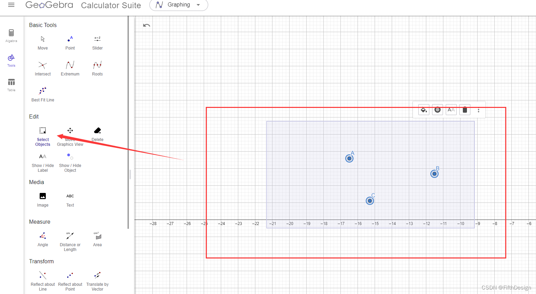
Task: Click the tools panel vertical scrollbar
Action: [128, 123]
